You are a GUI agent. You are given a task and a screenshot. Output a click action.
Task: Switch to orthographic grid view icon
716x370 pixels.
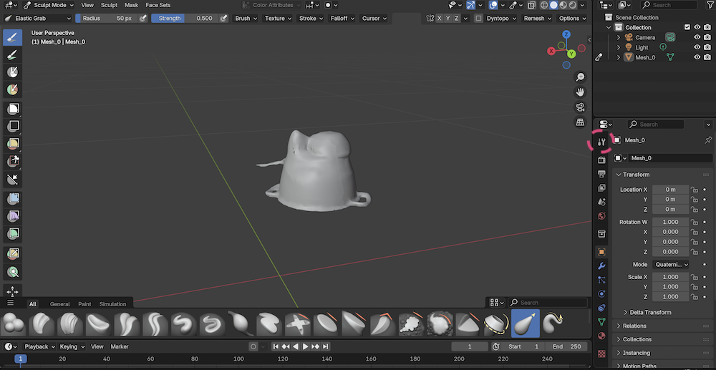(581, 122)
